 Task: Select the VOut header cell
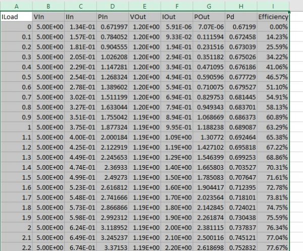144,17
